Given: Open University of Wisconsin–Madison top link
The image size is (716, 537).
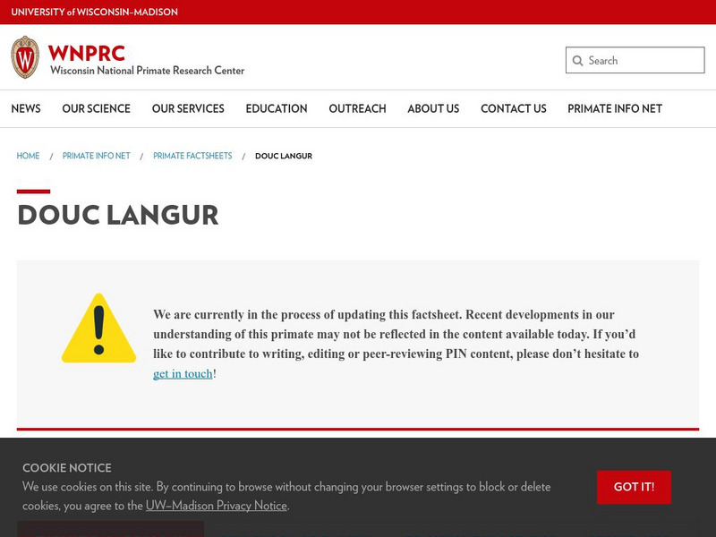Looking at the screenshot, I should click(x=95, y=12).
